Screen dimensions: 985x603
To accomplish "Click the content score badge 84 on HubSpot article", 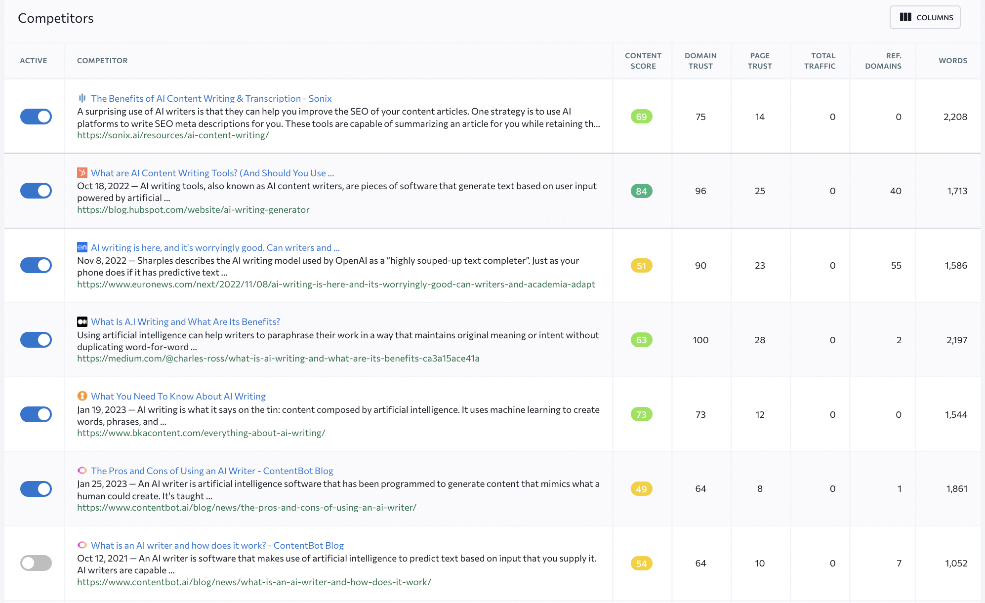I will point(641,191).
